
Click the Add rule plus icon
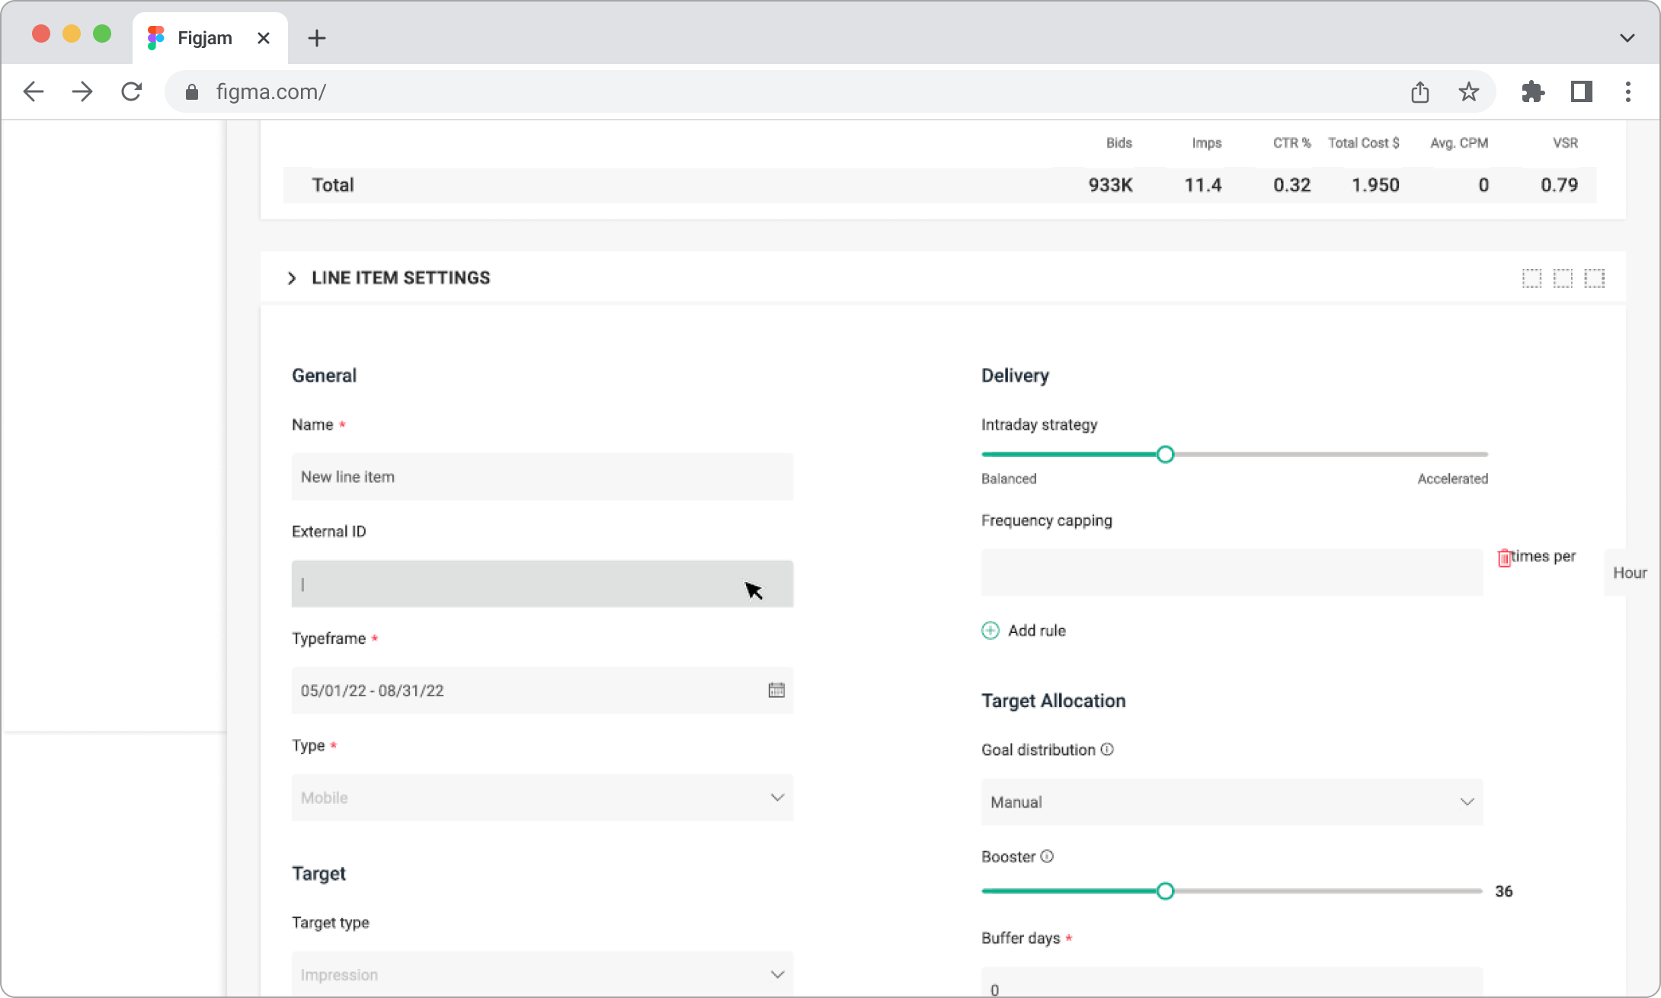pos(991,630)
